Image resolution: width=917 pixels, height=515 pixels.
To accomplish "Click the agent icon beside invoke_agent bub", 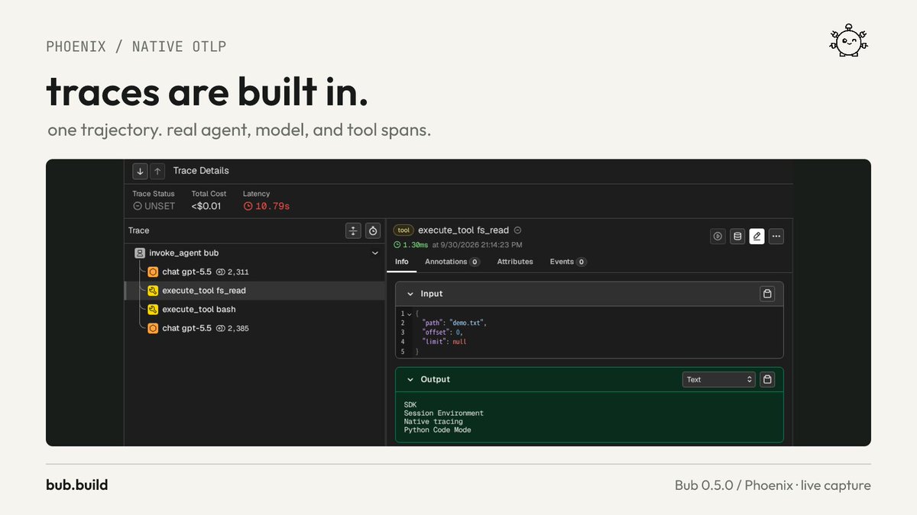I will tap(140, 253).
